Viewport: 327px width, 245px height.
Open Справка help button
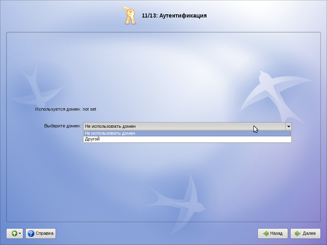point(40,234)
